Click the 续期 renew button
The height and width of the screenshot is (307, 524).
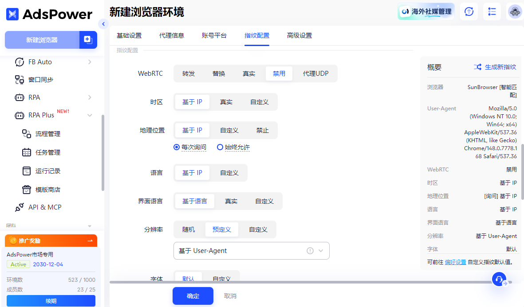(x=51, y=301)
